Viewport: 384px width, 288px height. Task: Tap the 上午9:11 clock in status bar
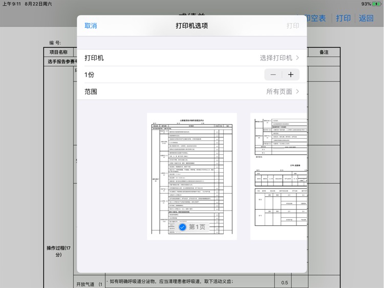pos(11,4)
